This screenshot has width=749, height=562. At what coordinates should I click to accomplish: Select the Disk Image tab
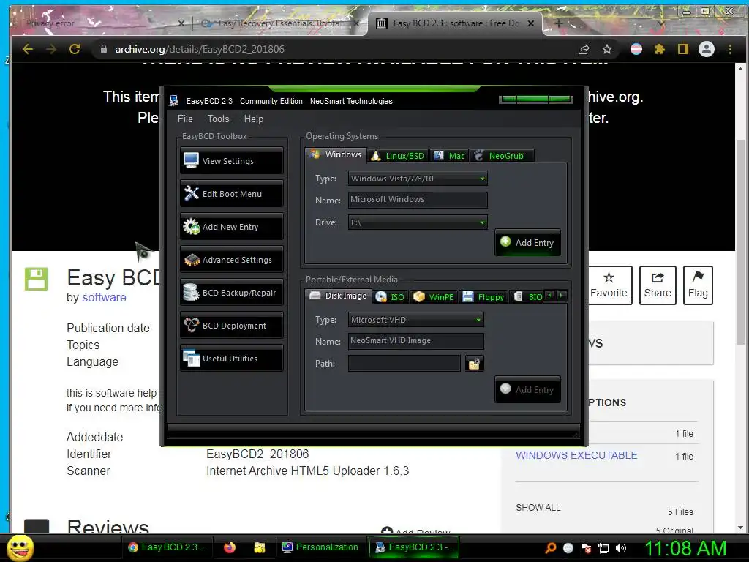pos(338,296)
